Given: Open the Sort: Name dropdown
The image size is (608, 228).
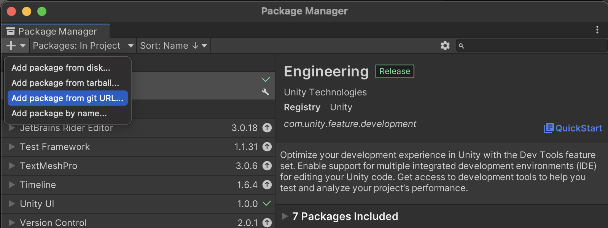Looking at the screenshot, I should (x=173, y=46).
